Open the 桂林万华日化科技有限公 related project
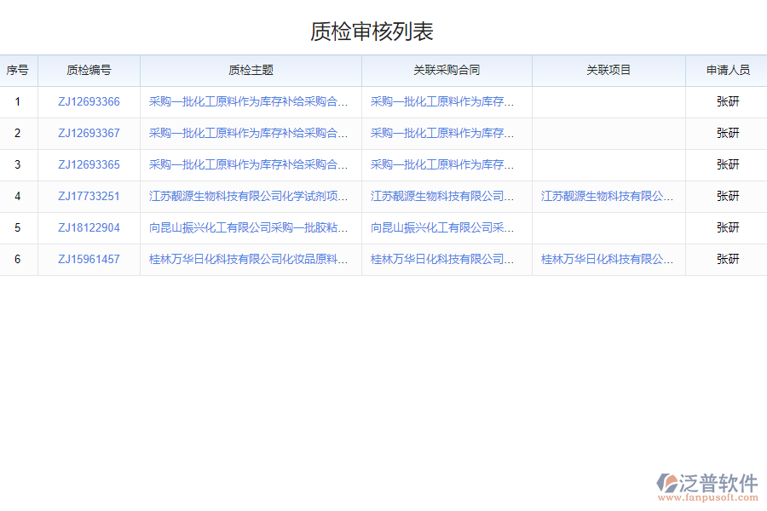 [x=608, y=259]
